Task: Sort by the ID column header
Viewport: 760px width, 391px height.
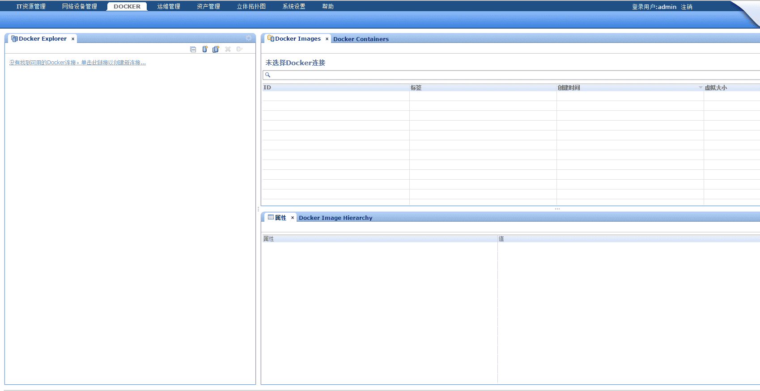Action: [336, 88]
